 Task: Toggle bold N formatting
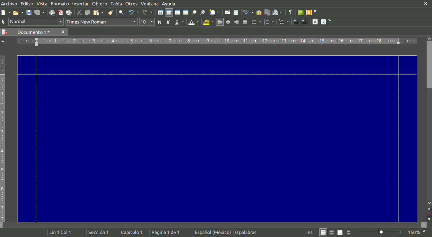click(x=159, y=22)
